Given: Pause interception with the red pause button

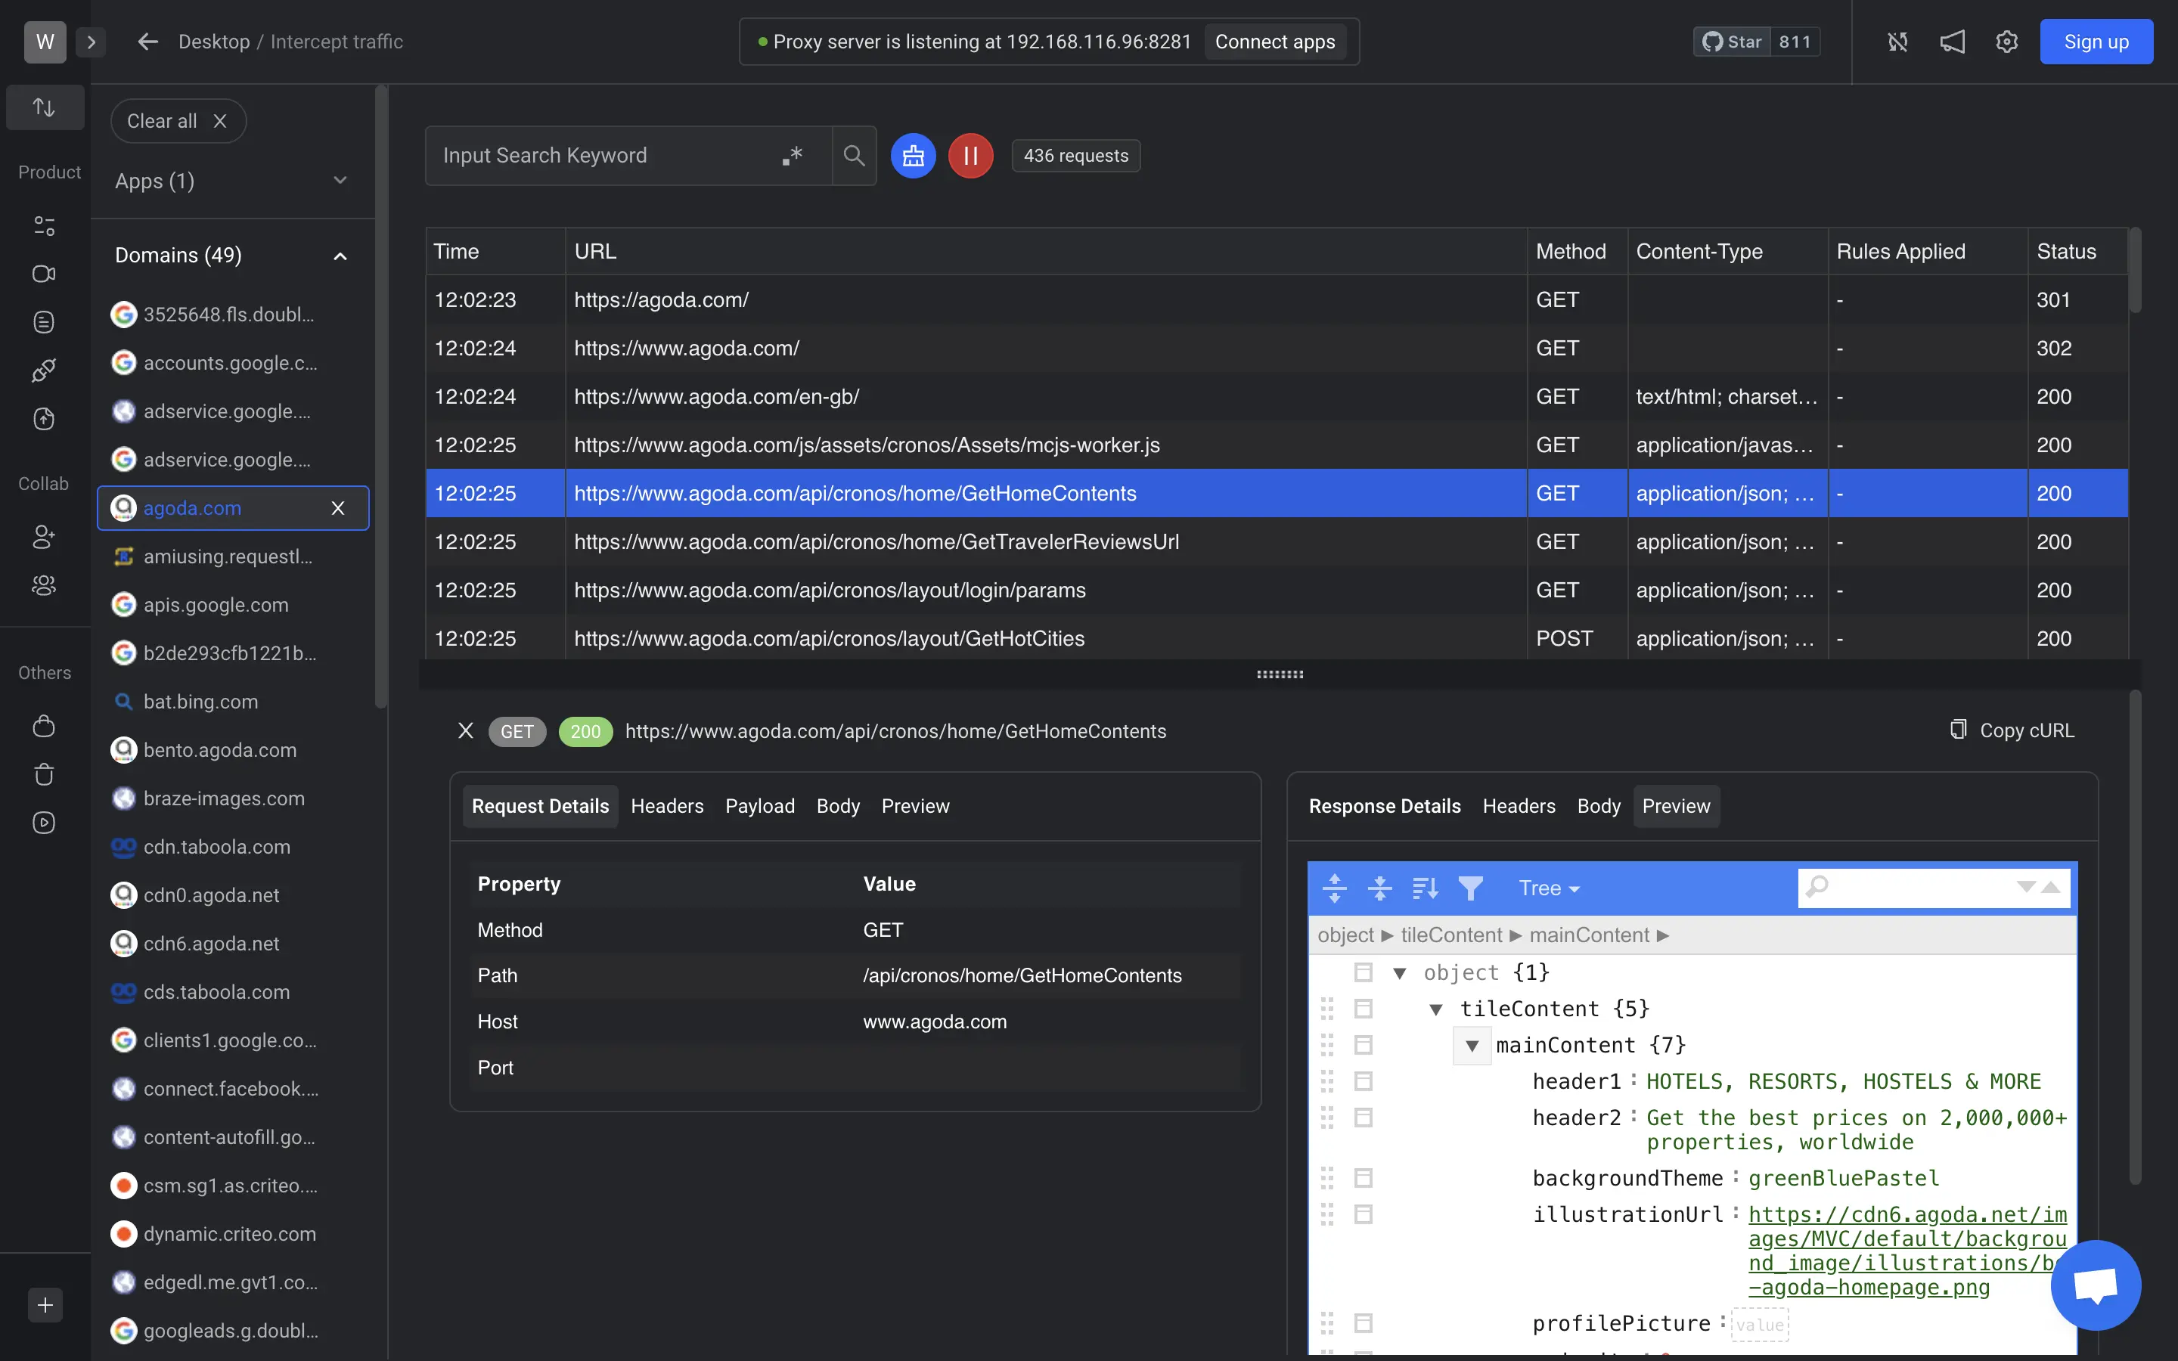Looking at the screenshot, I should click(x=970, y=156).
